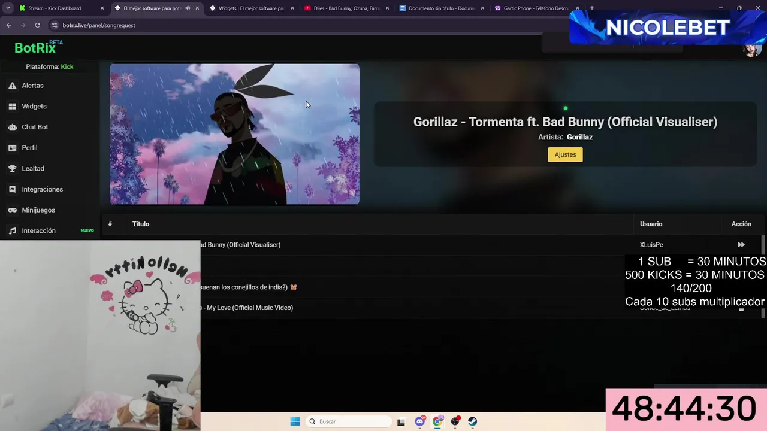Open the Widgets sidebar section
Image resolution: width=767 pixels, height=431 pixels.
(34, 106)
